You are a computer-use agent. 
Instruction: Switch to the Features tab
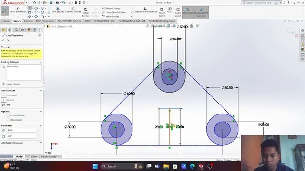coord(6,21)
